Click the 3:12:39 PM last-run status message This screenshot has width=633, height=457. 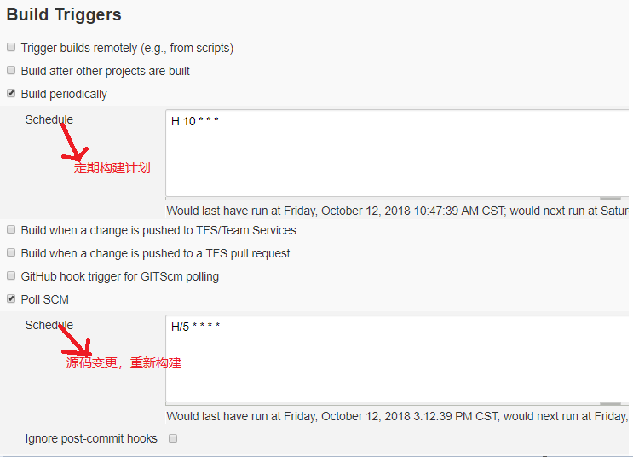(x=397, y=416)
